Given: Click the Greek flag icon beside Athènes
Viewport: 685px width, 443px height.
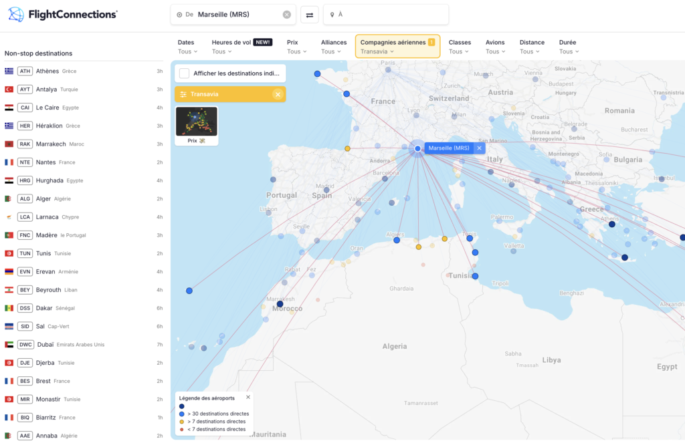Looking at the screenshot, I should pyautogui.click(x=9, y=71).
